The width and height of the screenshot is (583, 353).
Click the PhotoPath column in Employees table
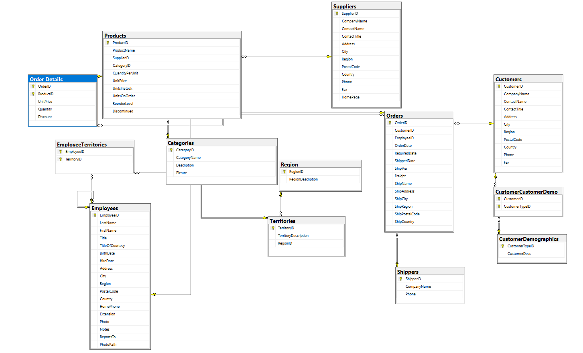[108, 345]
